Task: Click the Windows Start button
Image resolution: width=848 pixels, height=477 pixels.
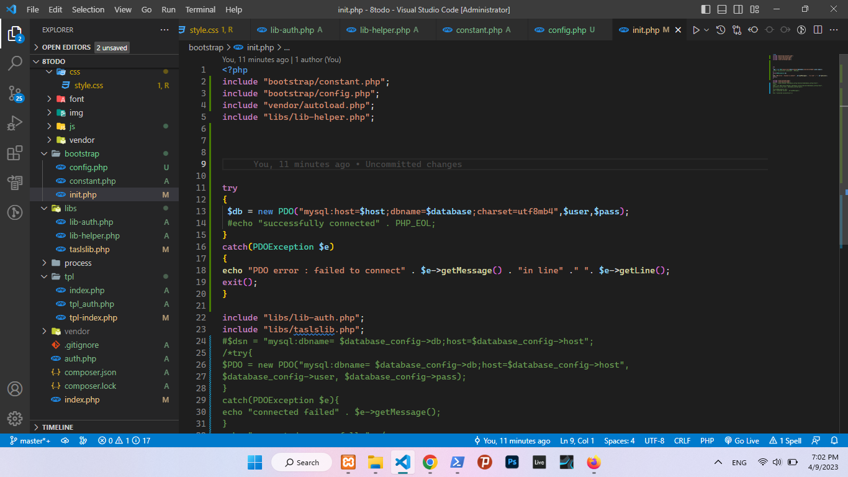Action: pos(255,462)
